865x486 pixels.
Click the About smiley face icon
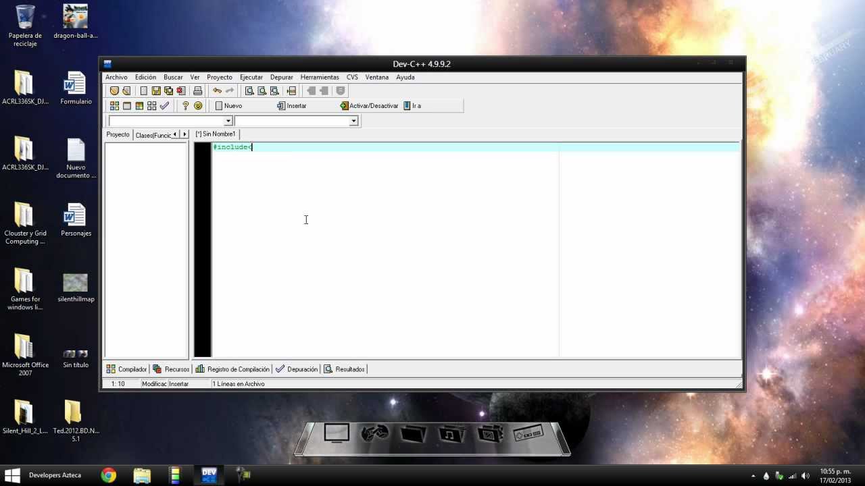(x=198, y=106)
